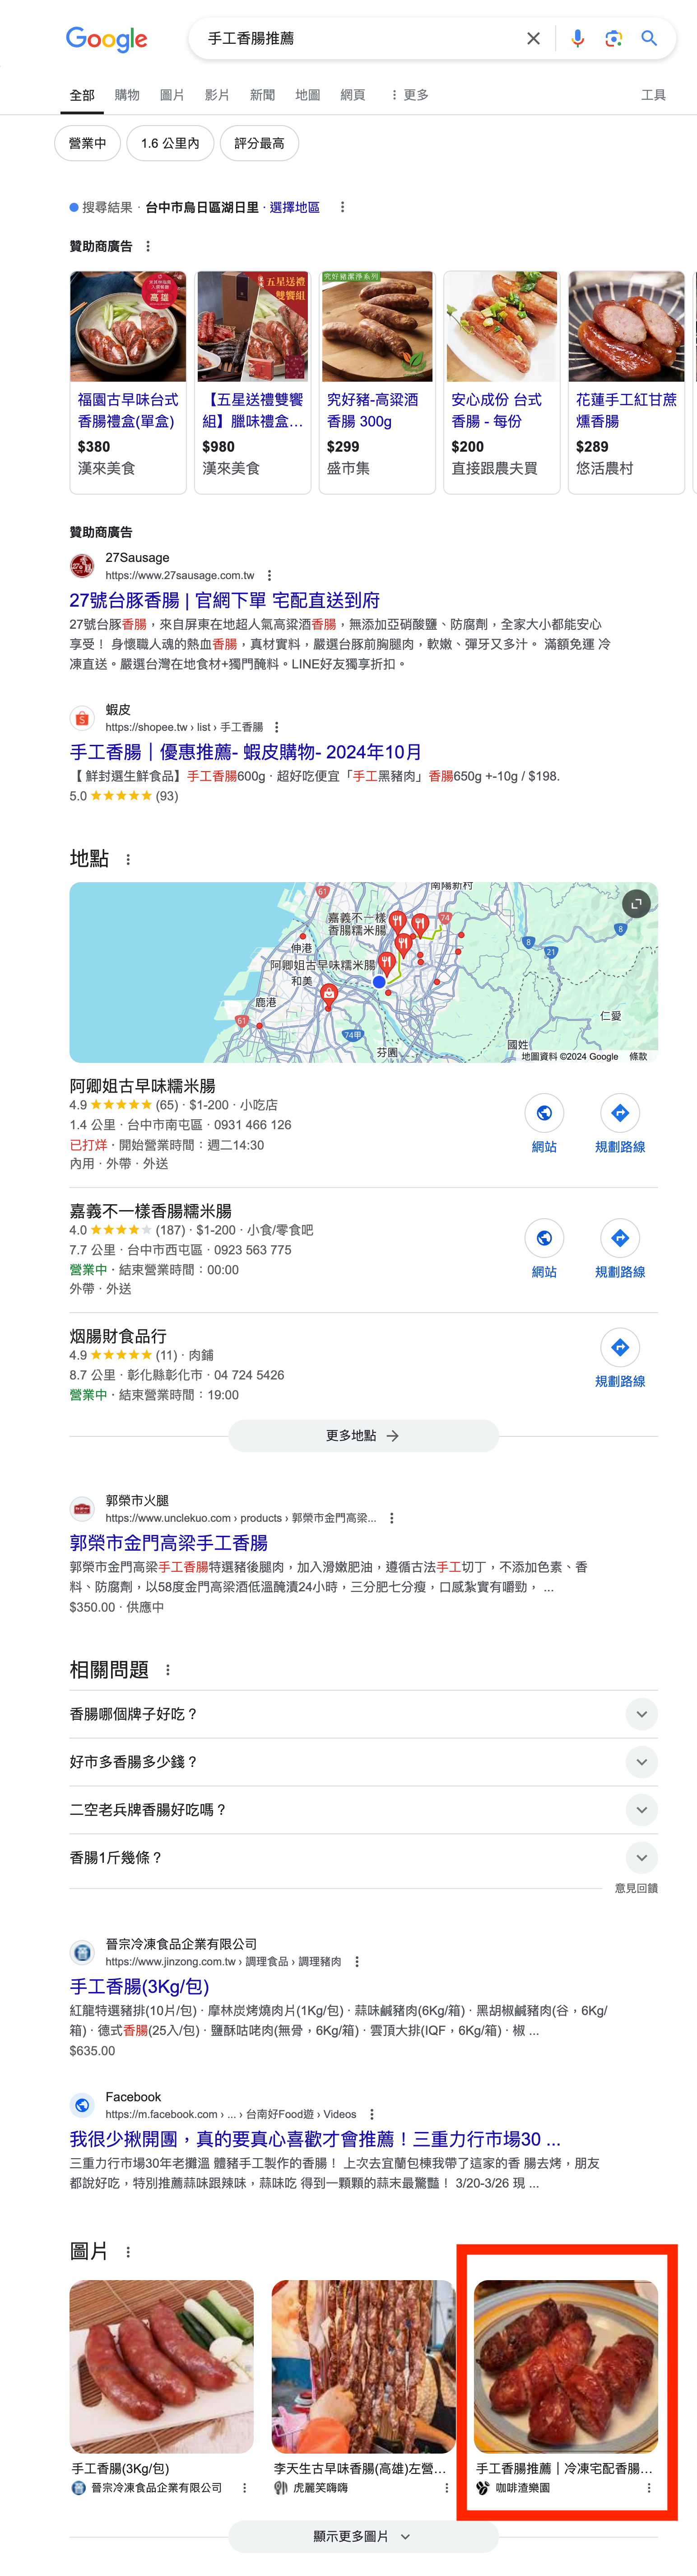
Task: Open options menu next to 相關問題
Action: (x=168, y=1669)
